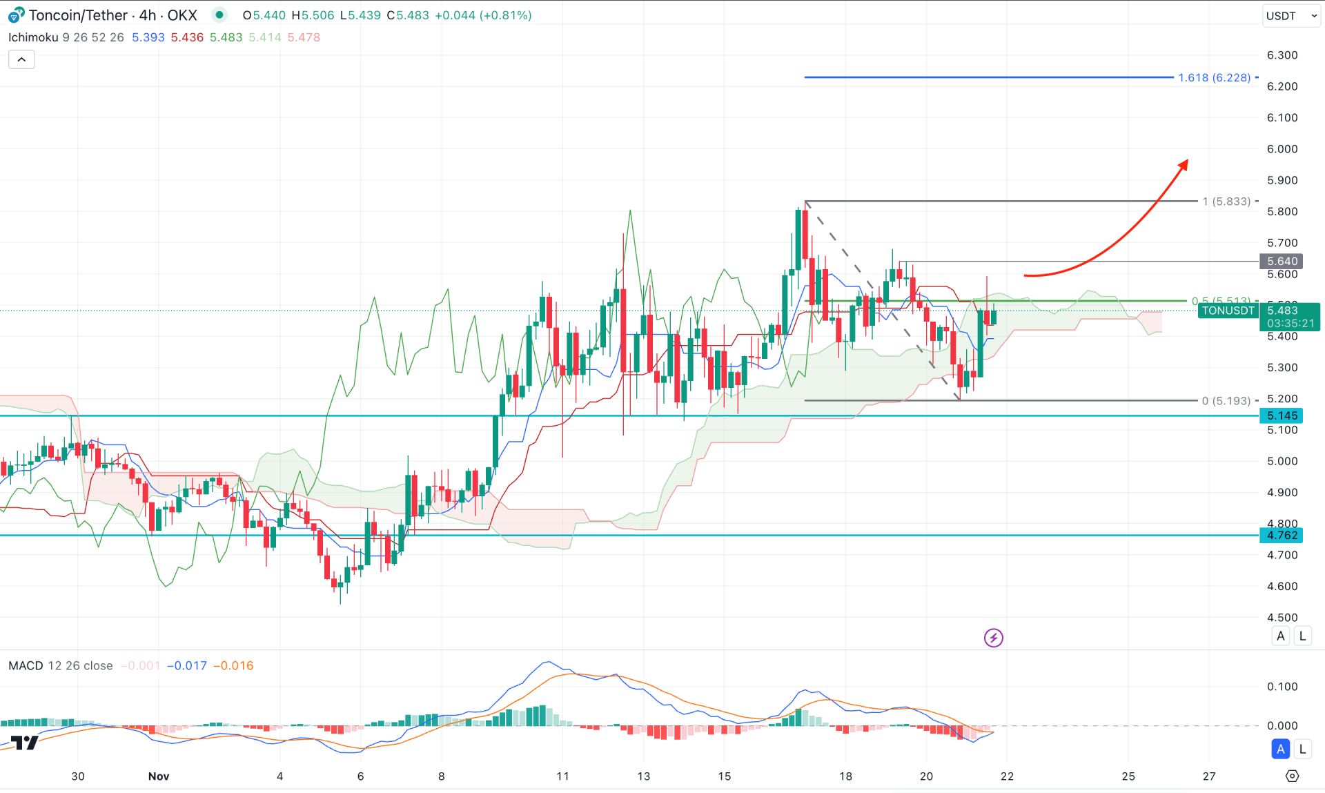Click the 03:35:21 candle countdown label
The image size is (1325, 793).
point(1290,323)
